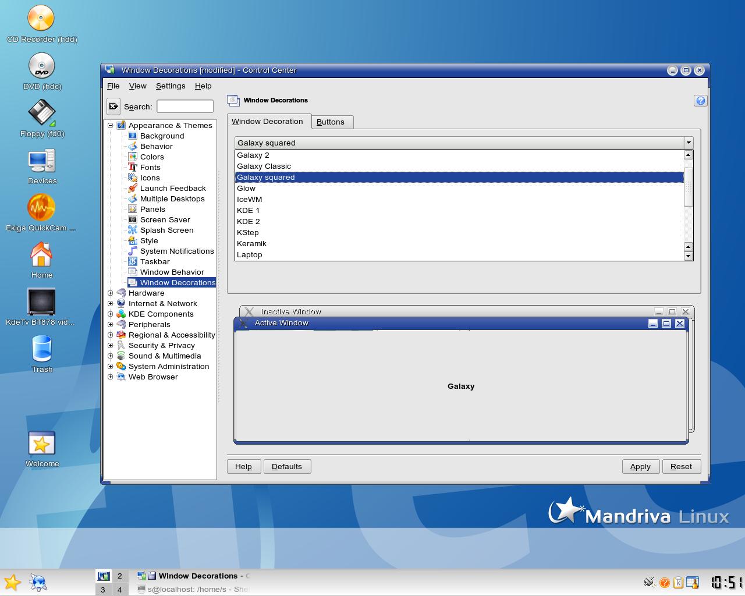Image resolution: width=745 pixels, height=596 pixels.
Task: Click the blue globe launcher icon on the panel
Action: (x=38, y=583)
